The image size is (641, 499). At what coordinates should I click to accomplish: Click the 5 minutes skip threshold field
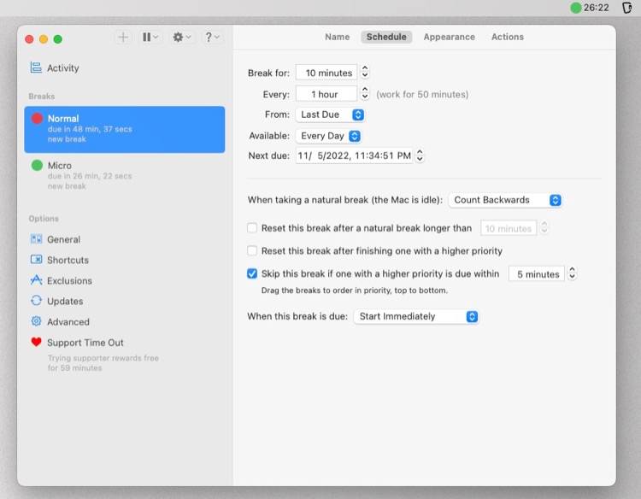pyautogui.click(x=537, y=273)
